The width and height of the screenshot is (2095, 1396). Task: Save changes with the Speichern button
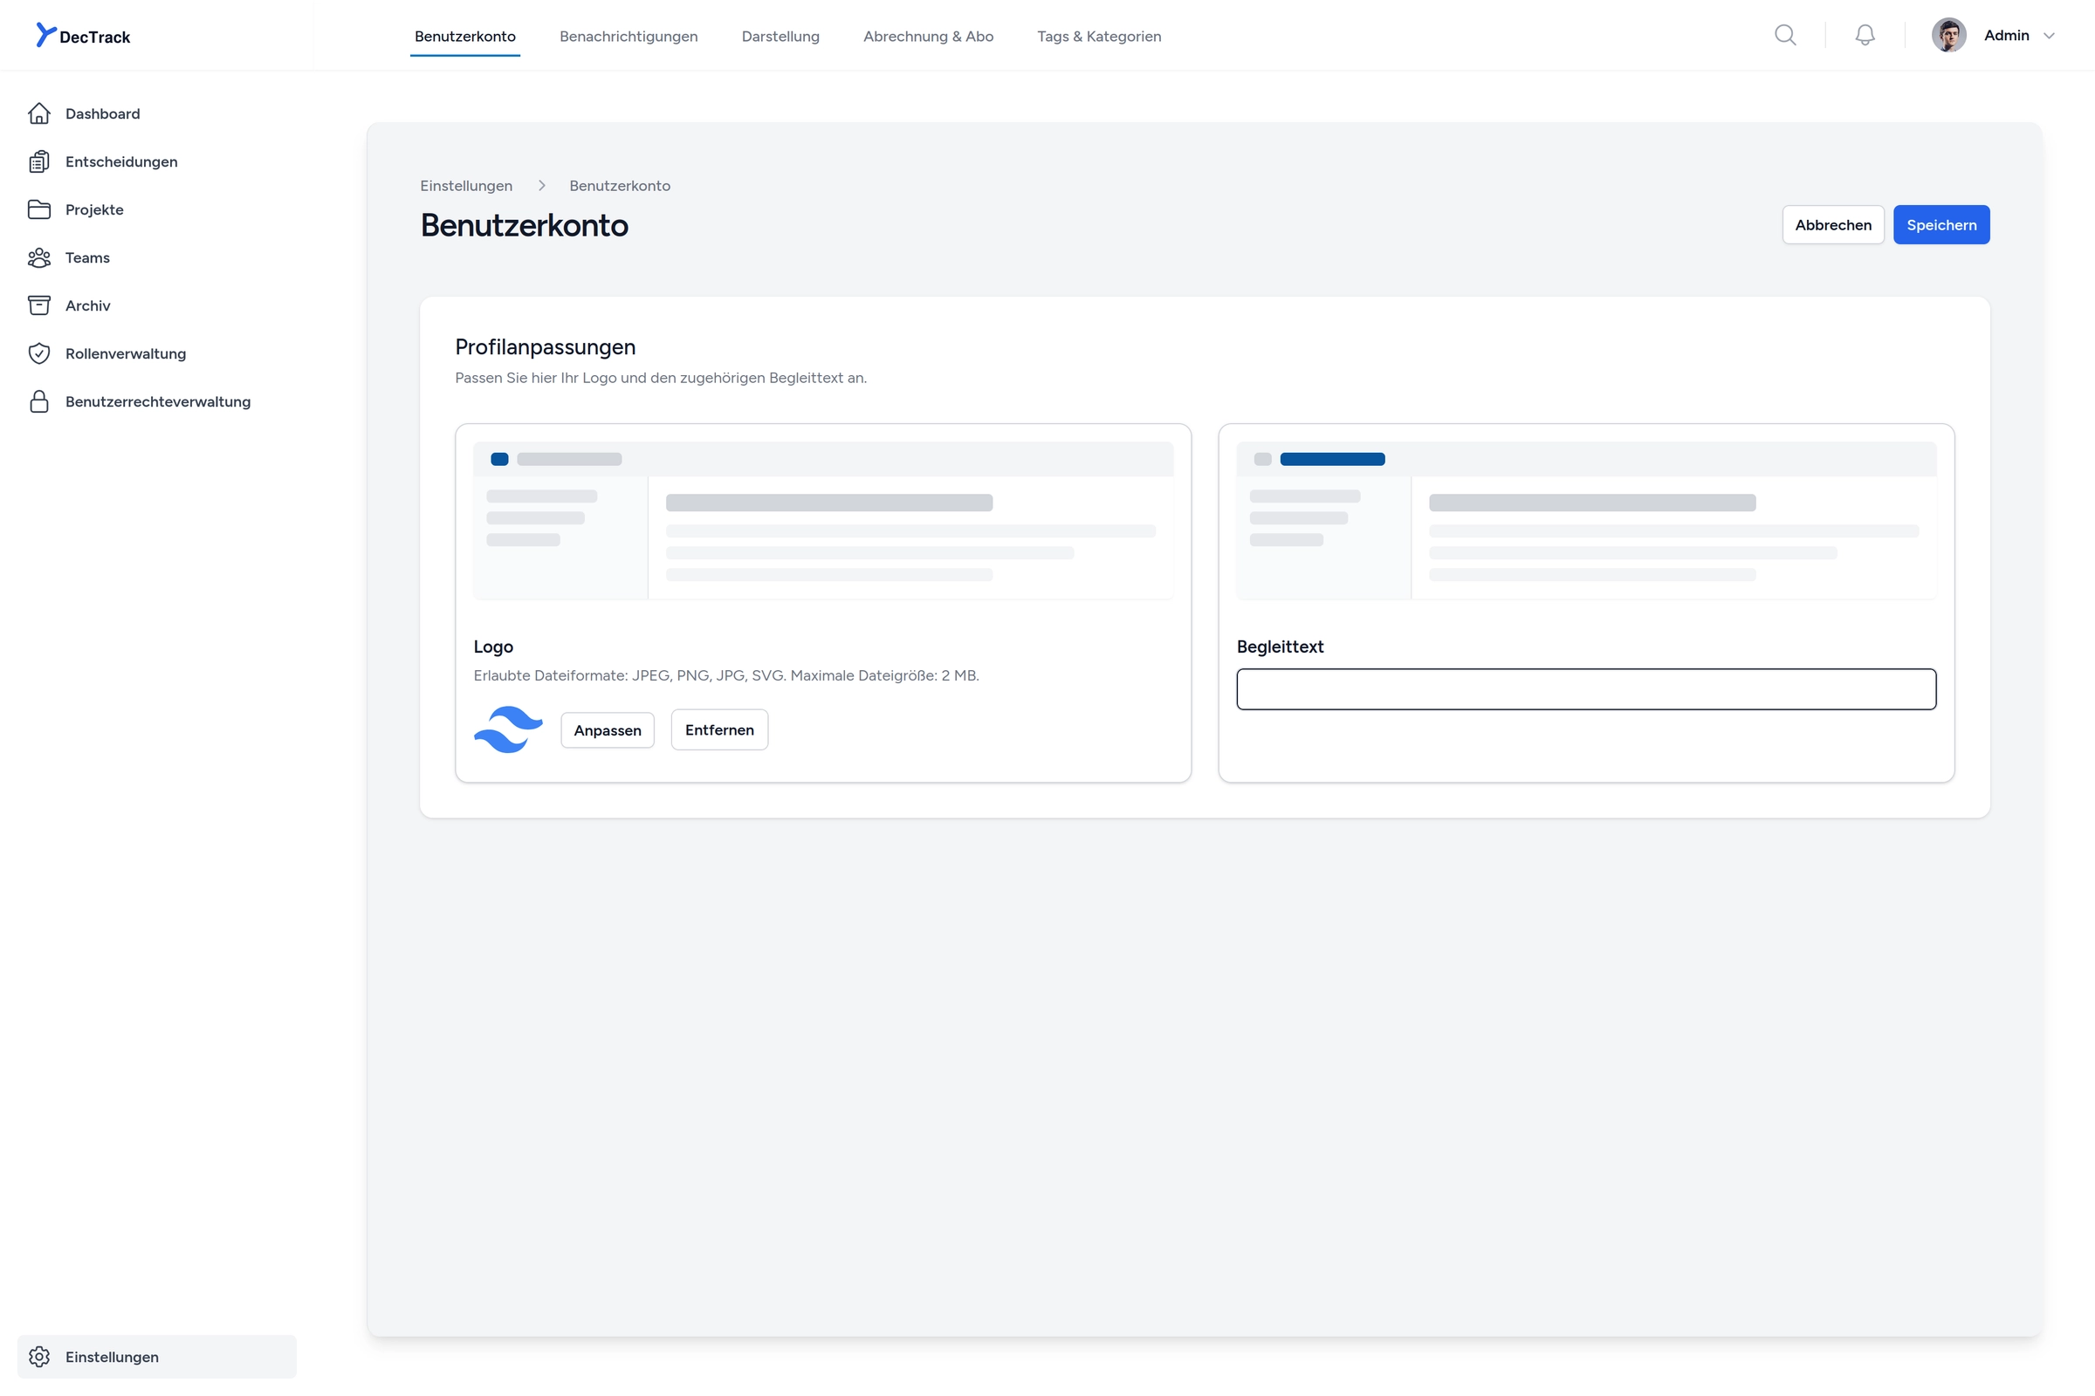click(x=1941, y=224)
